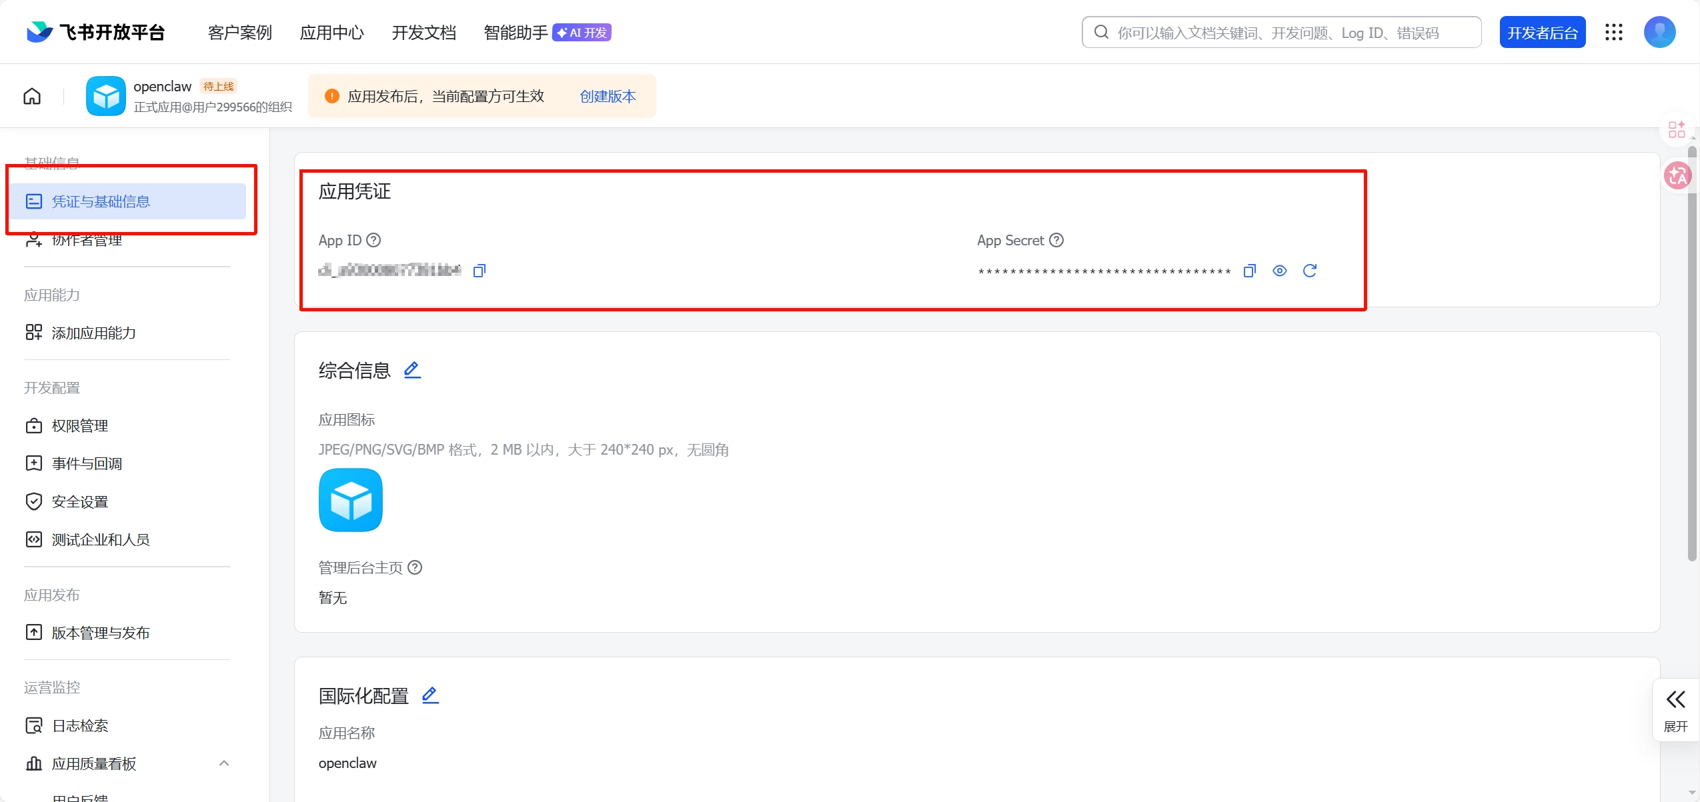Click the openclaw app icon thumbnail
This screenshot has width=1700, height=802.
pyautogui.click(x=105, y=96)
